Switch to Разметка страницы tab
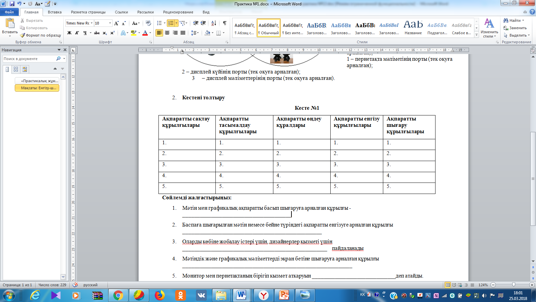 88,12
